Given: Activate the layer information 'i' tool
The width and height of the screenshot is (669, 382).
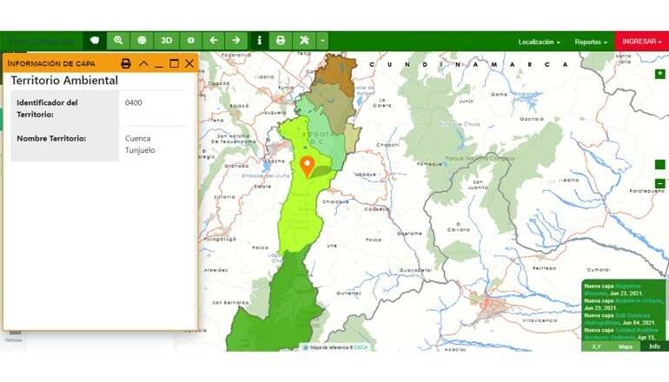Looking at the screenshot, I should pos(259,41).
